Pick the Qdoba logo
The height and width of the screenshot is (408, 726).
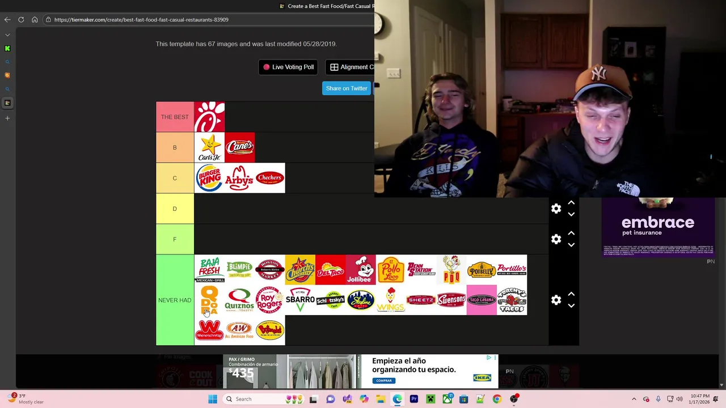pyautogui.click(x=209, y=300)
